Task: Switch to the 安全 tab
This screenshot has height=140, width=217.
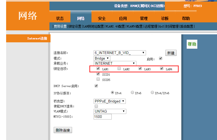Action: [102, 18]
